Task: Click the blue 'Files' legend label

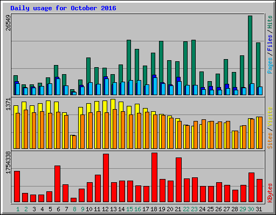Action: 270,43
